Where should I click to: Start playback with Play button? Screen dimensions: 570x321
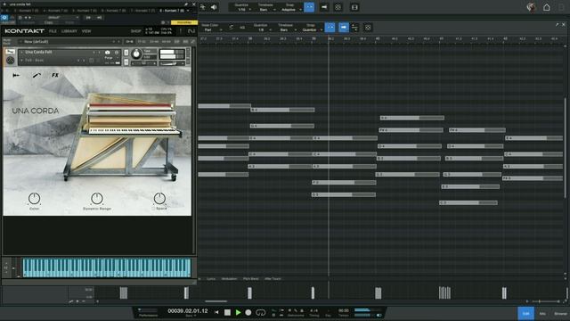pyautogui.click(x=238, y=312)
